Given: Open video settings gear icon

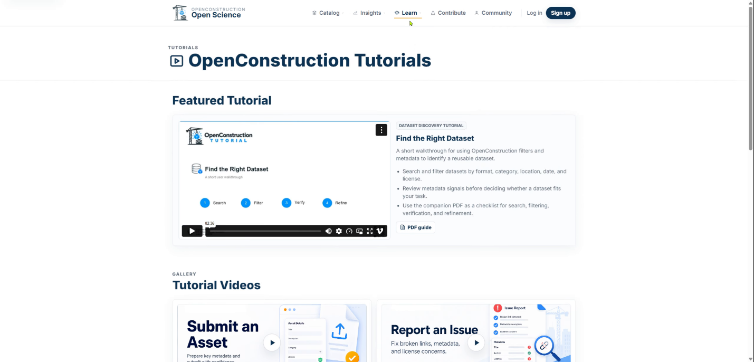Looking at the screenshot, I should 339,231.
